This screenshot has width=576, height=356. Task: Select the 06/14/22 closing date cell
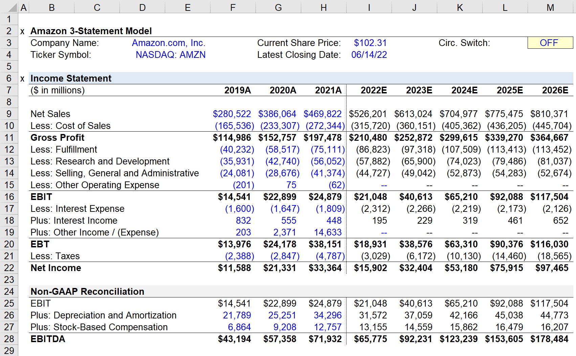coord(369,55)
